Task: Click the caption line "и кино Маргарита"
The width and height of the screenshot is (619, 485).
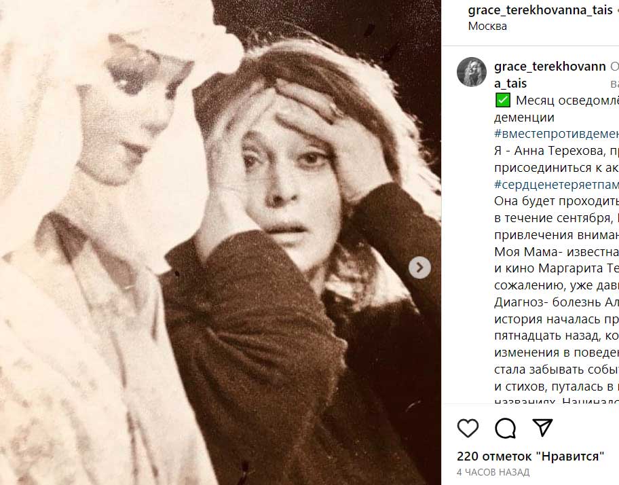Action: 557,268
